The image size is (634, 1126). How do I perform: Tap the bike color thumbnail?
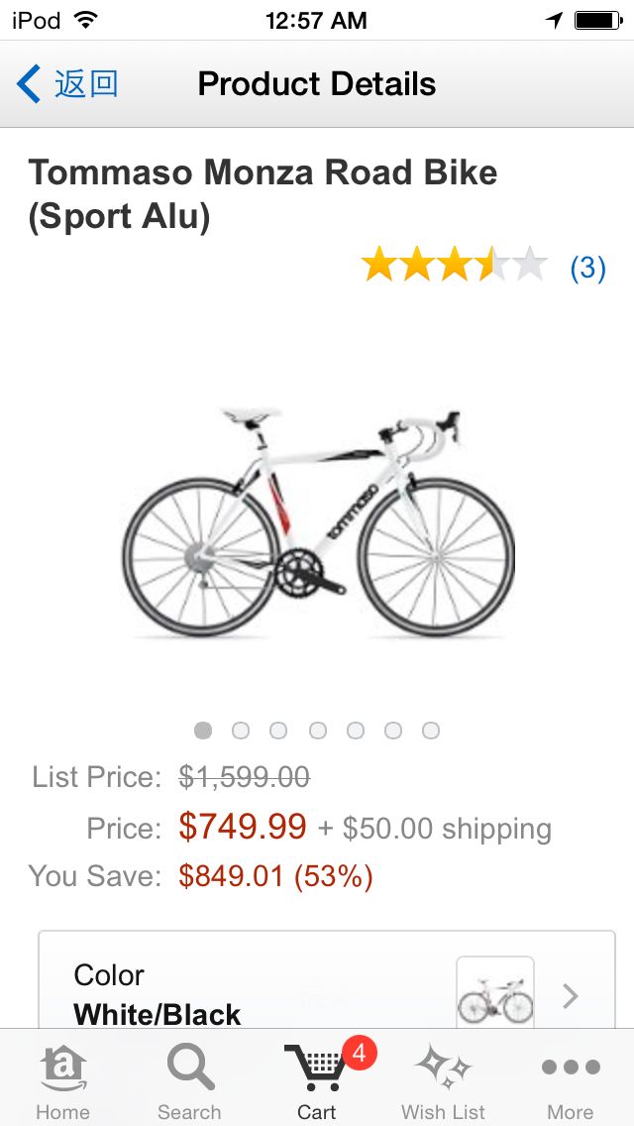tap(495, 993)
